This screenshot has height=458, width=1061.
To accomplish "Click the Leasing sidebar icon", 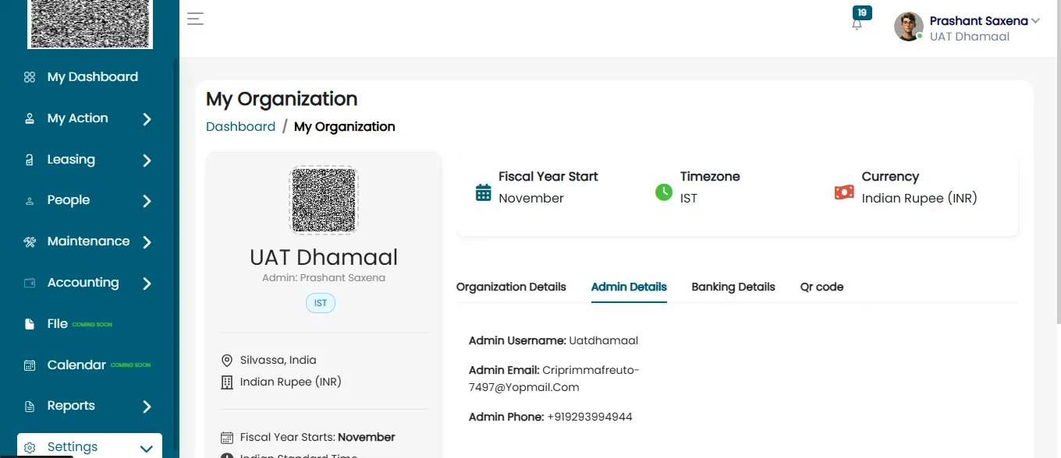I will click(x=30, y=160).
